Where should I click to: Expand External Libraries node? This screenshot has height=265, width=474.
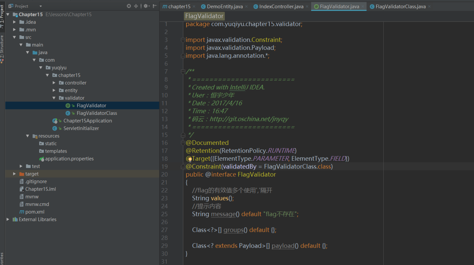click(8, 219)
